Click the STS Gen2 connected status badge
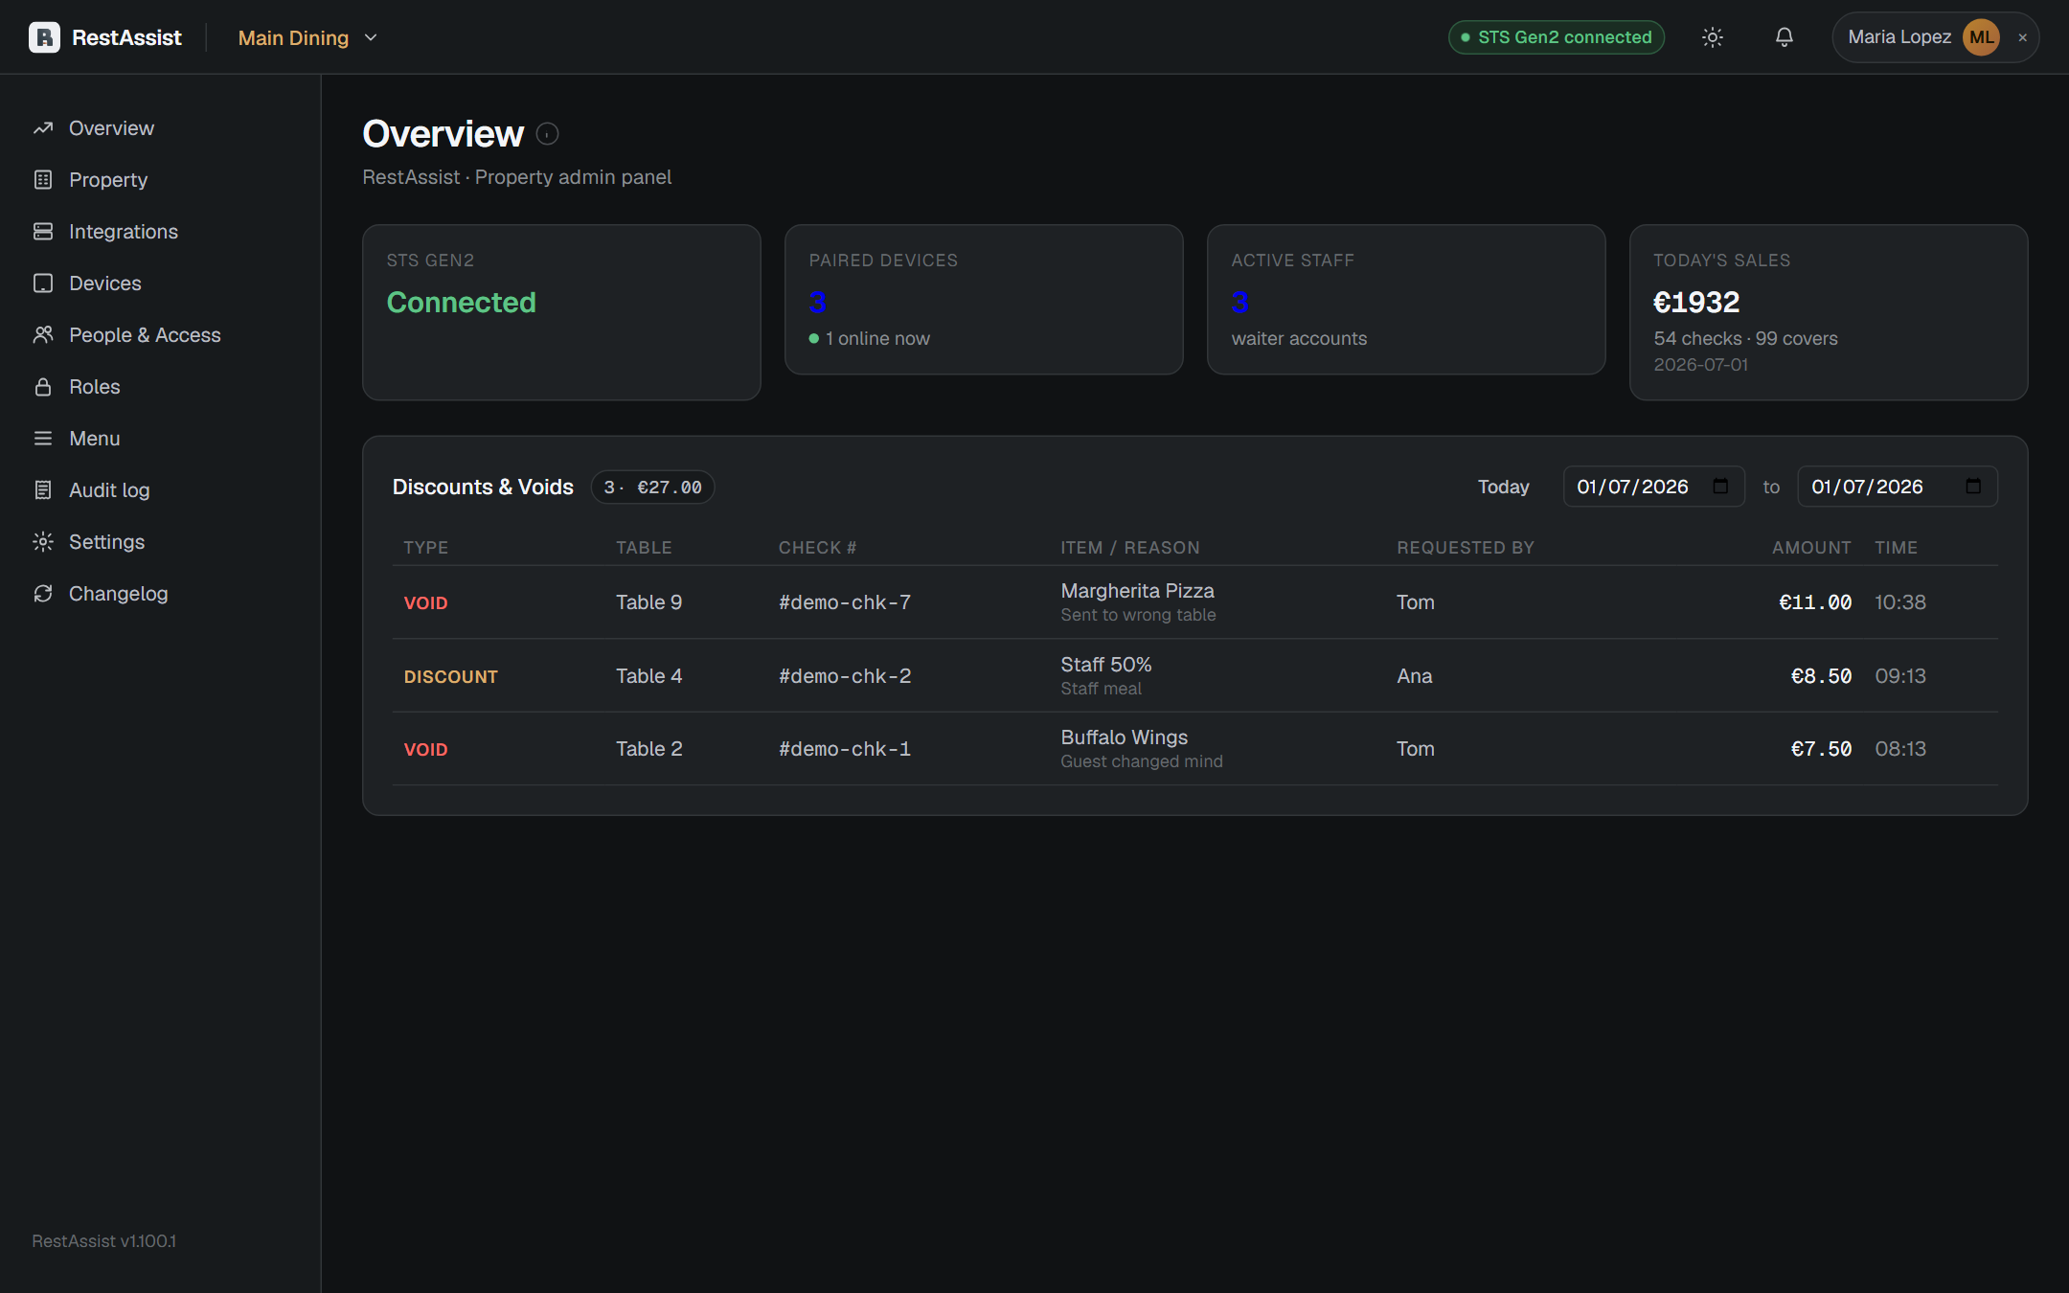2069x1293 pixels. [x=1557, y=37]
